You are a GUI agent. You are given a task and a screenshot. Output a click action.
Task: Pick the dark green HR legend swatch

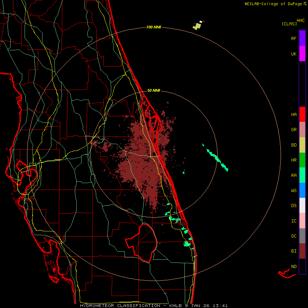(x=302, y=160)
